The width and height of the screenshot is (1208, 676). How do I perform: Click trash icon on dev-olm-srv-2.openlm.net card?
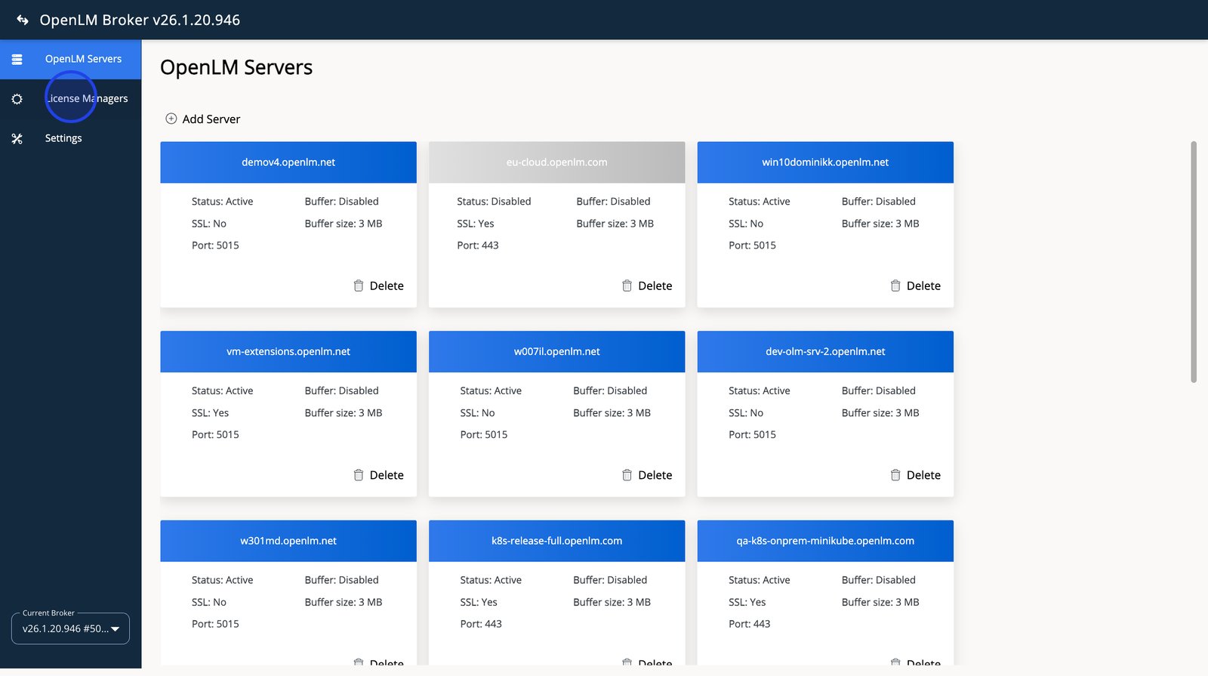pos(895,475)
